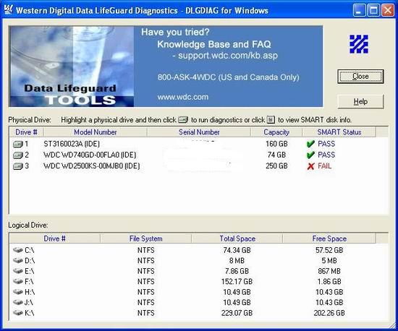The height and width of the screenshot is (331, 398).
Task: Select physical drive 2 disk icon
Action: pyautogui.click(x=18, y=155)
